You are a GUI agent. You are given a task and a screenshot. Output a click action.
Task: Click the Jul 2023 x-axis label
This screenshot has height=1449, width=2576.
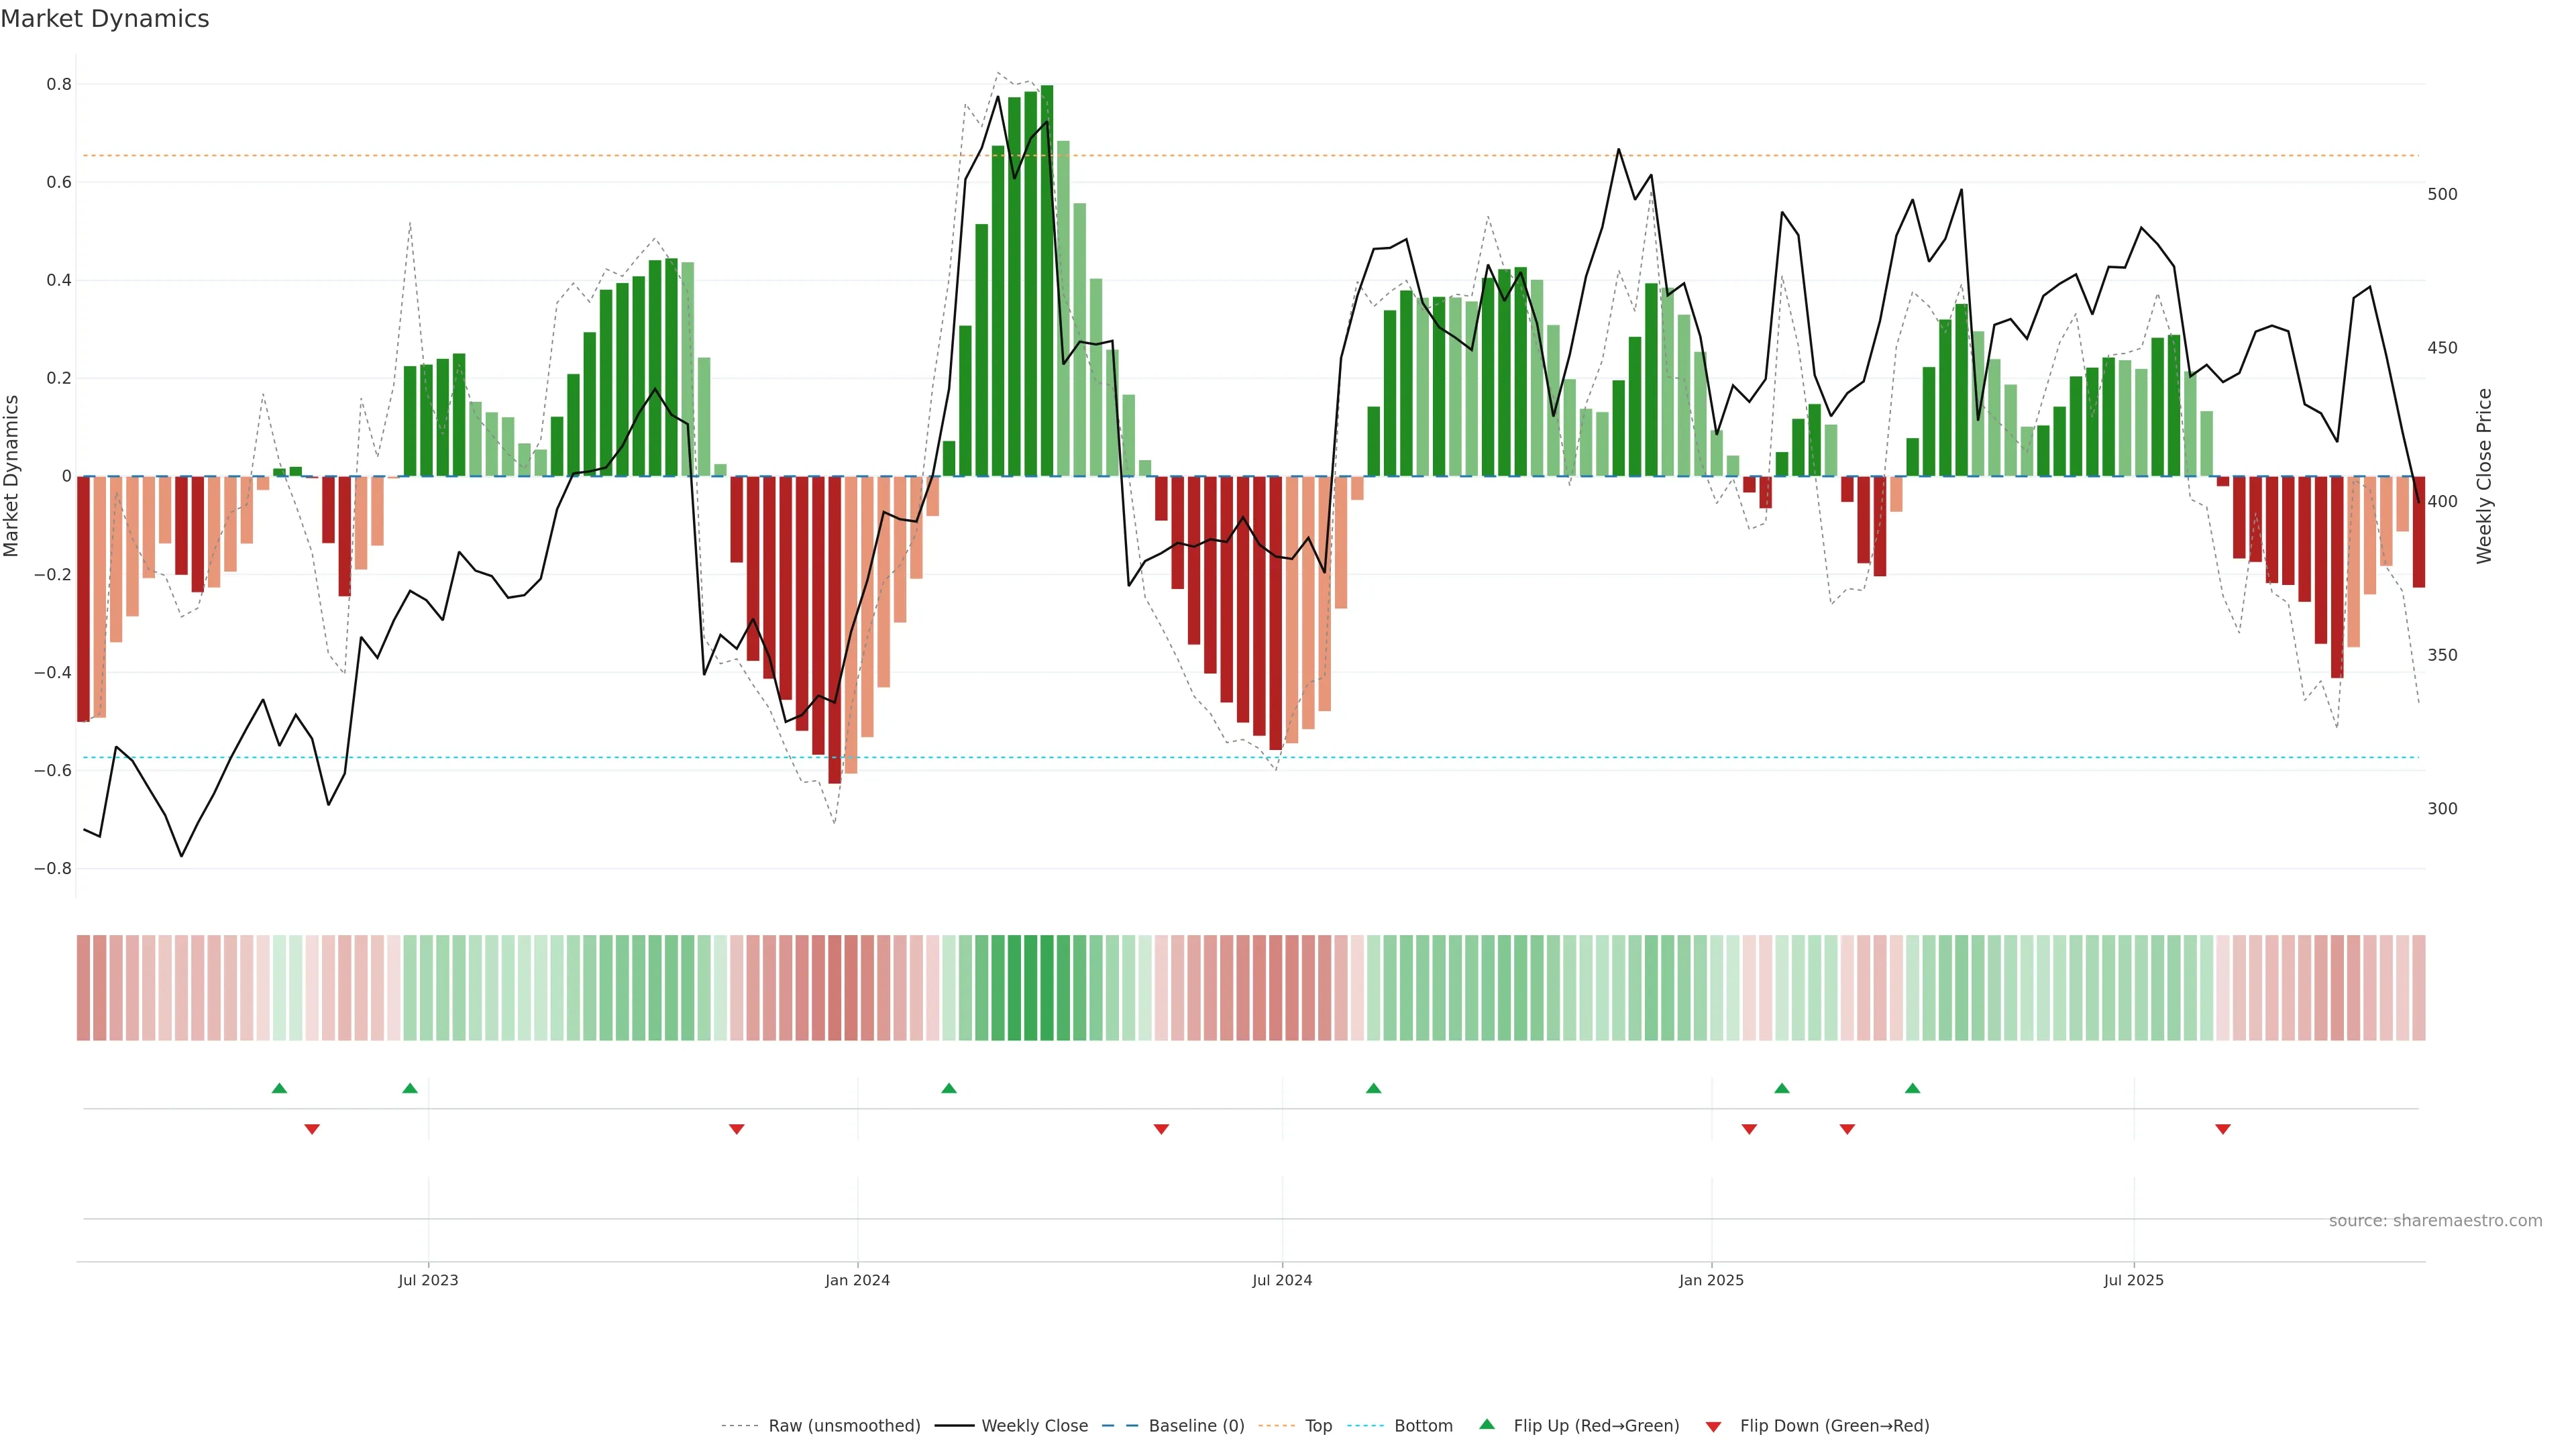[428, 1280]
